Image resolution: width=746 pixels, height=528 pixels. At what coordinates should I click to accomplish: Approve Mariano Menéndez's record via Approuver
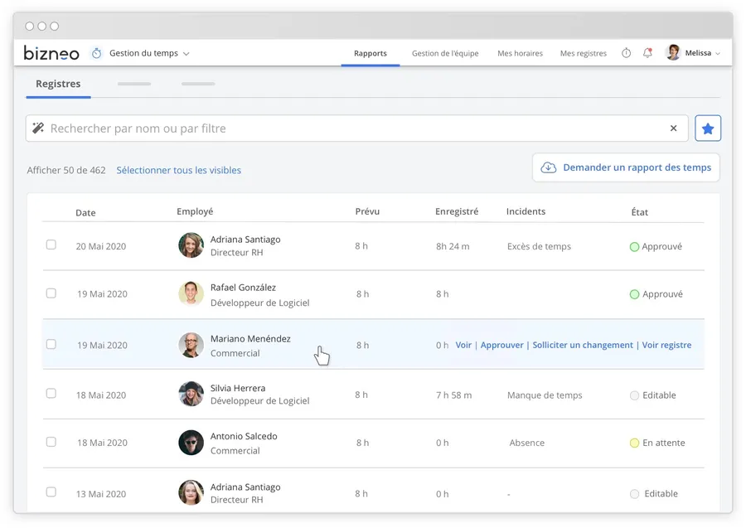501,345
